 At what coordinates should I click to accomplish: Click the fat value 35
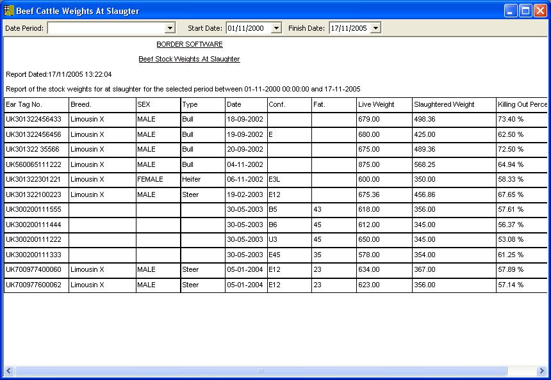317,255
